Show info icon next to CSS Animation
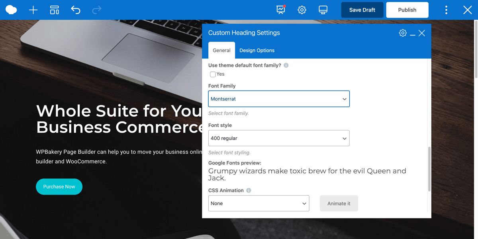478x239 pixels. (249, 190)
